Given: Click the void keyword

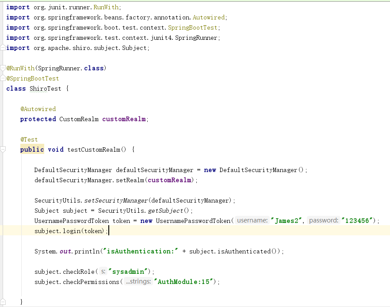Looking at the screenshot, I should [x=56, y=150].
